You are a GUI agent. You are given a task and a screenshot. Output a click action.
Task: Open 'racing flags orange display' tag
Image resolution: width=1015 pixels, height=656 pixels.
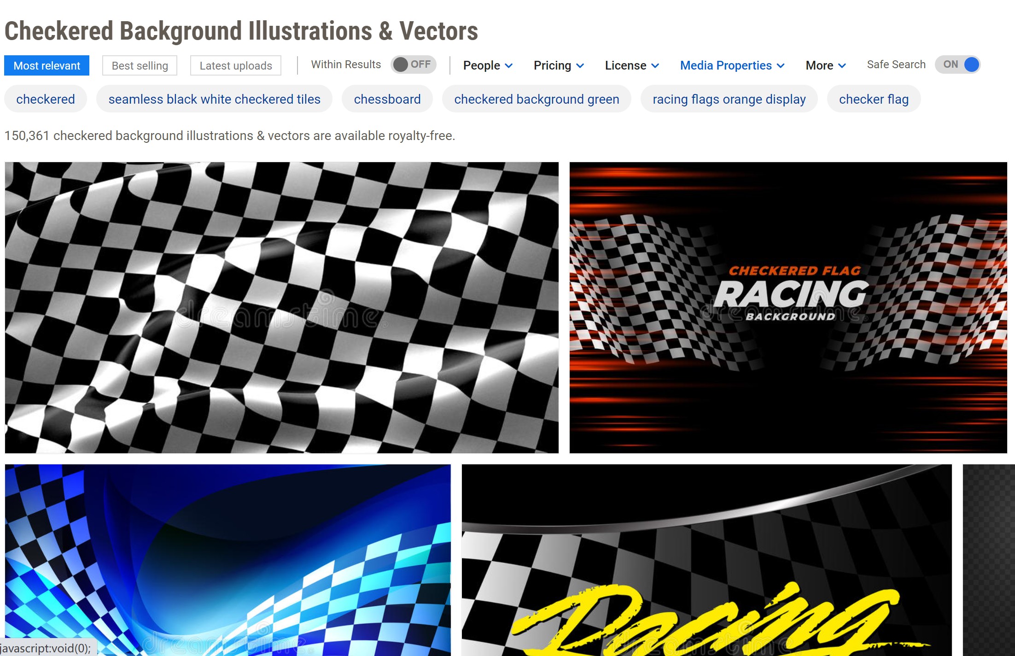point(729,99)
